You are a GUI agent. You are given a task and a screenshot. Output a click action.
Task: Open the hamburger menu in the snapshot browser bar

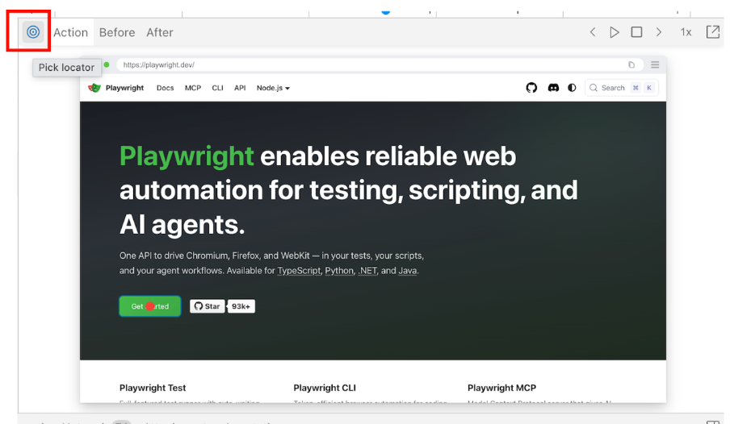click(x=655, y=64)
